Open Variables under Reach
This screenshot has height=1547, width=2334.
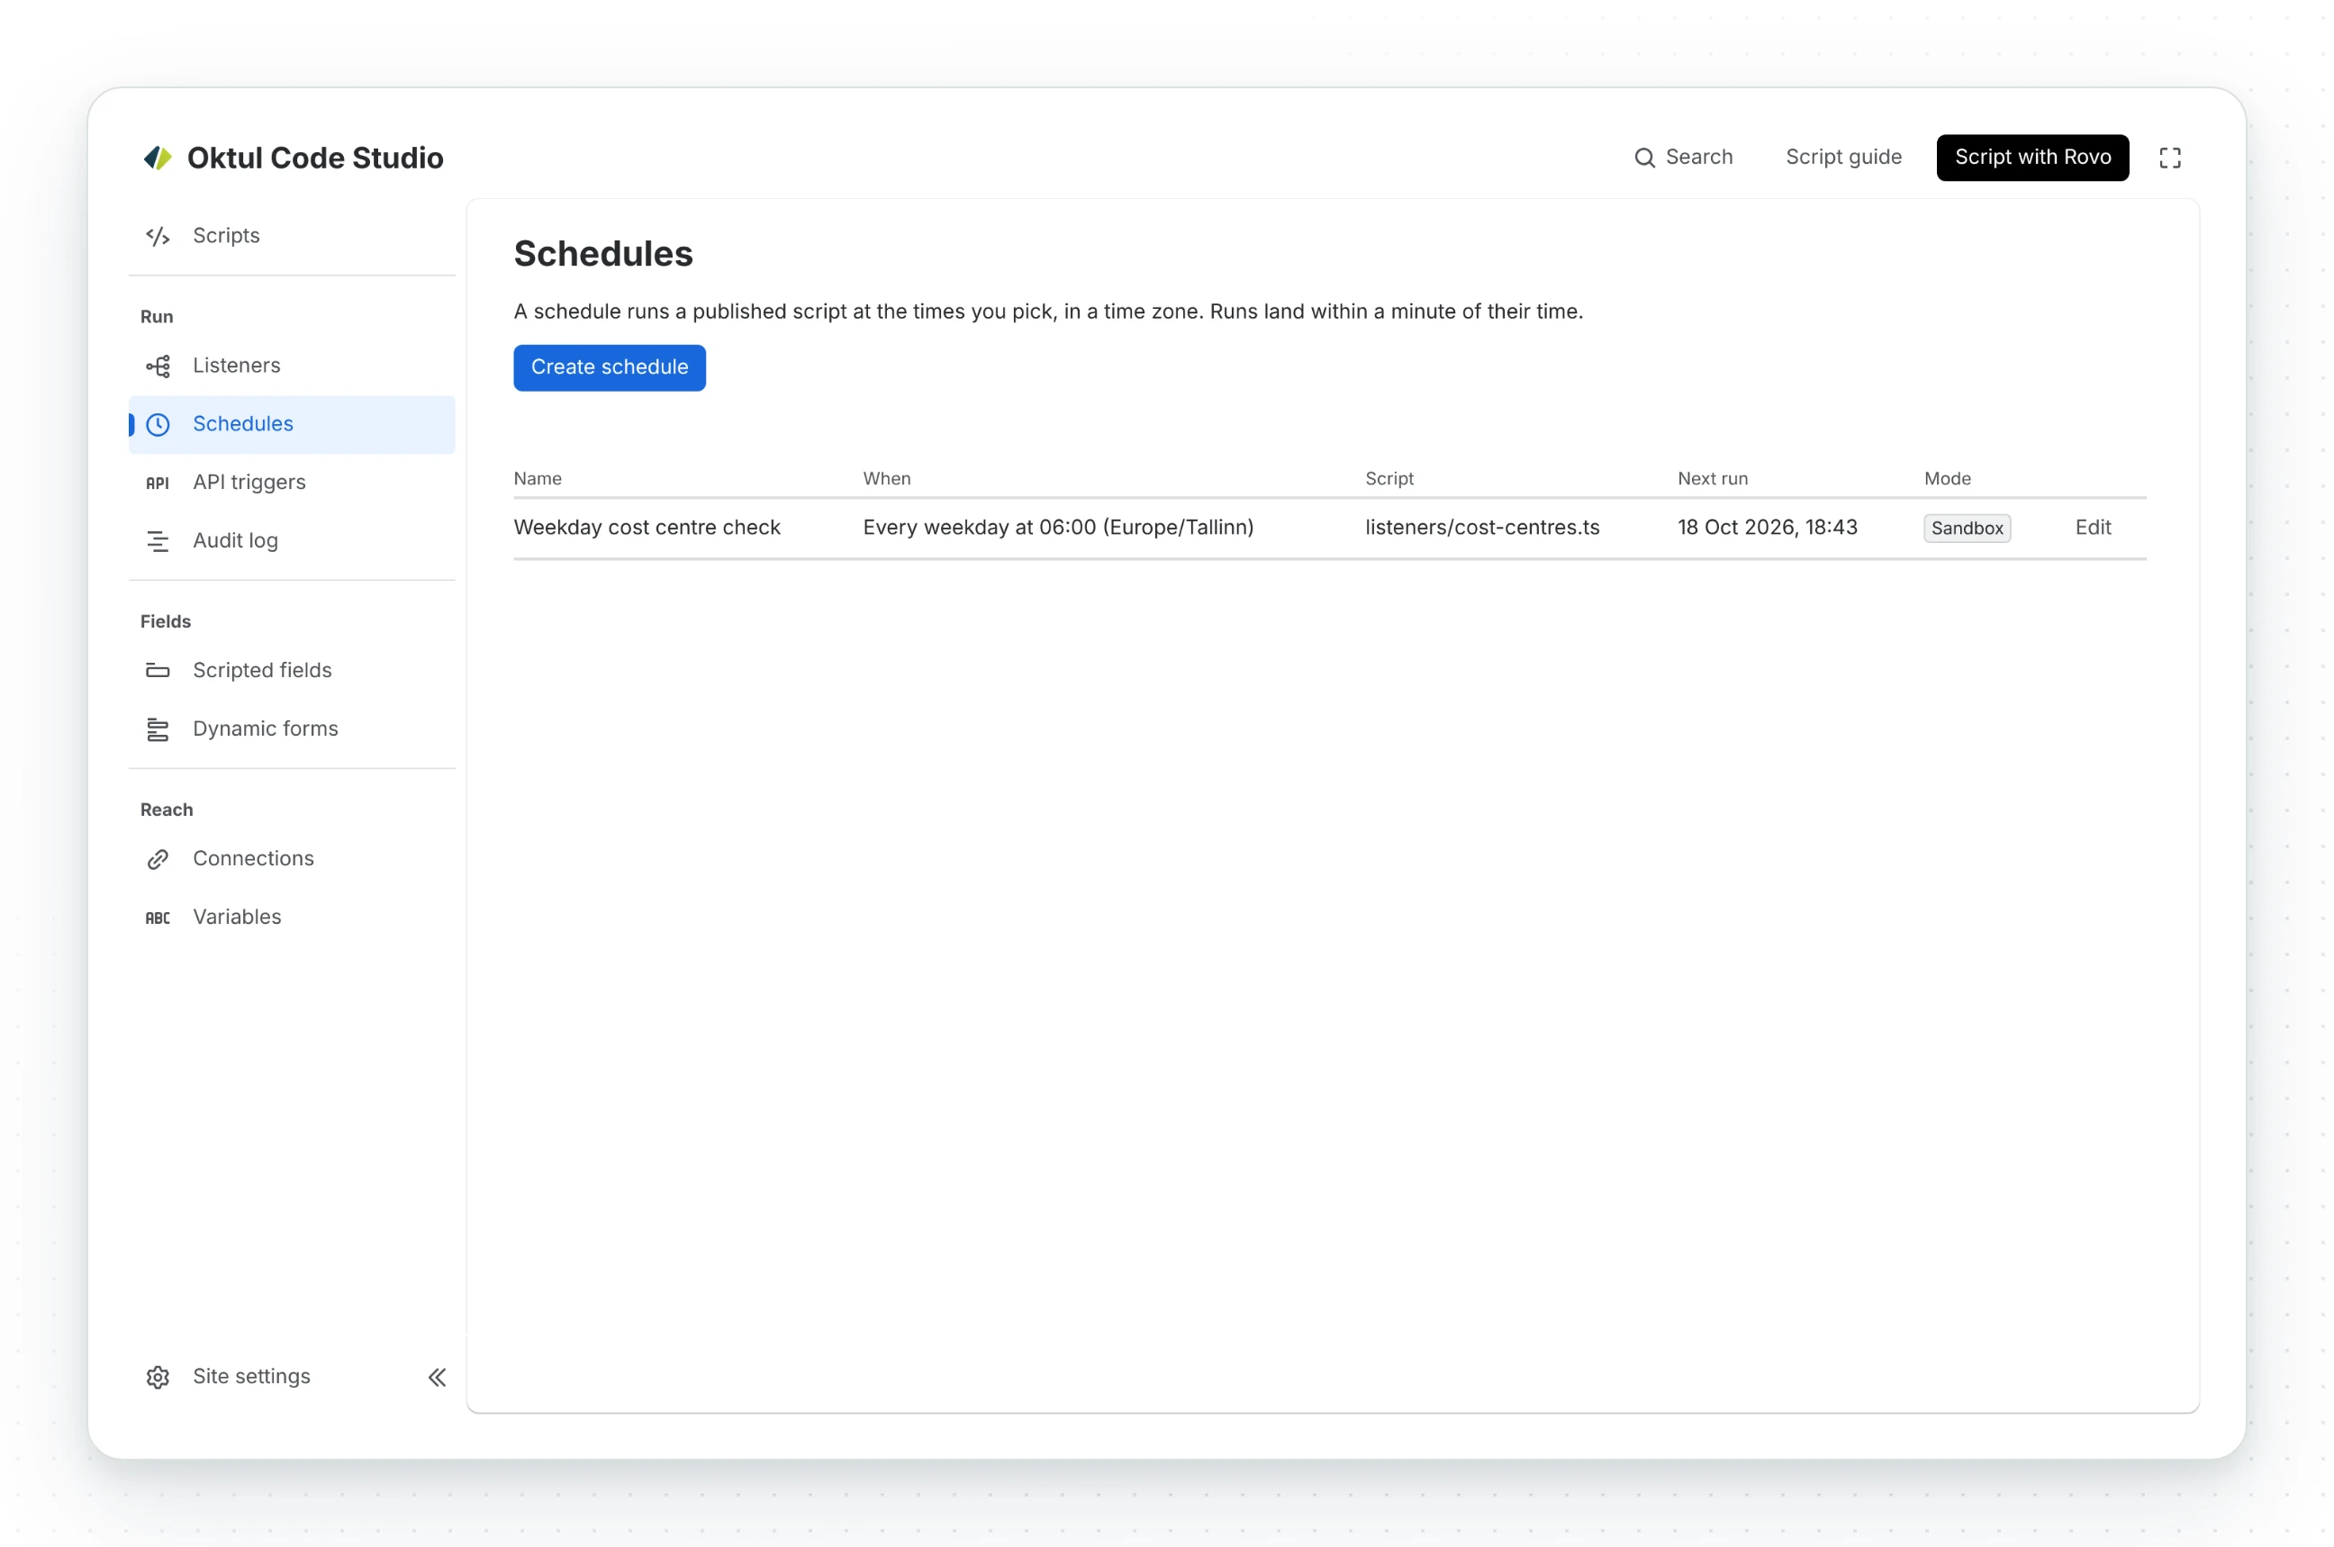point(292,918)
